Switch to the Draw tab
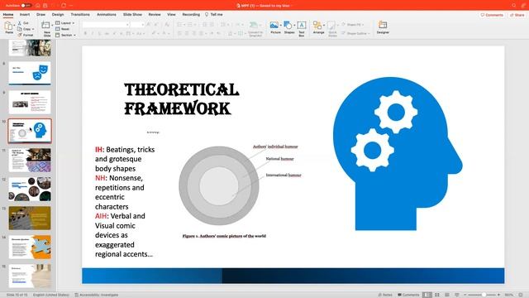Screen dimensions: 529x298 coord(41,15)
